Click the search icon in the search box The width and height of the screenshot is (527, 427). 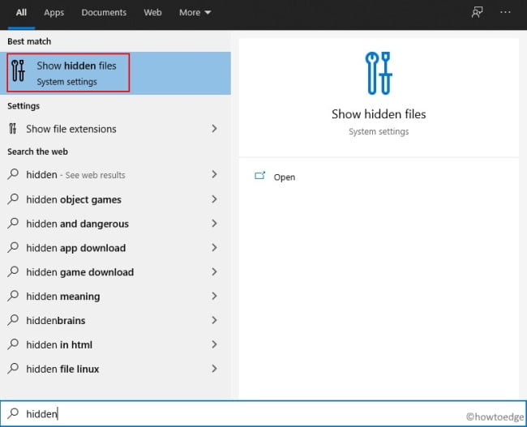pos(13,413)
